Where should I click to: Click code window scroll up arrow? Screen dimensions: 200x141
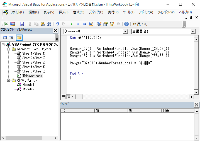[x=196, y=40]
